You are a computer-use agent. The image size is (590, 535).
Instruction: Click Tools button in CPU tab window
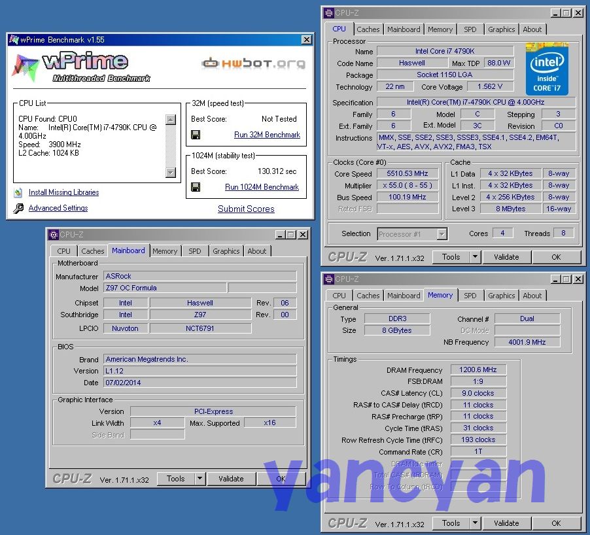click(451, 257)
